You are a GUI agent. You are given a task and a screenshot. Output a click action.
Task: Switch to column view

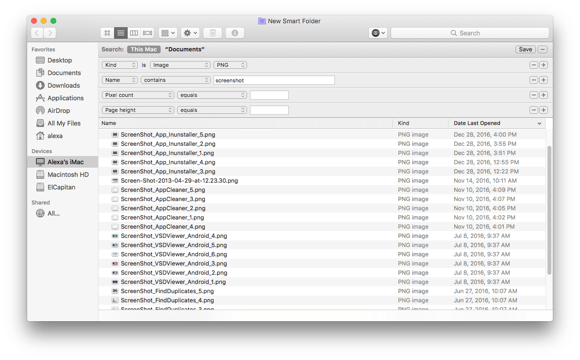(134, 32)
